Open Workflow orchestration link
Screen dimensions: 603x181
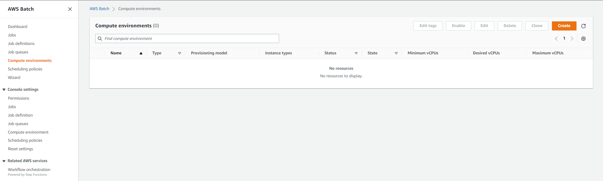[29, 170]
